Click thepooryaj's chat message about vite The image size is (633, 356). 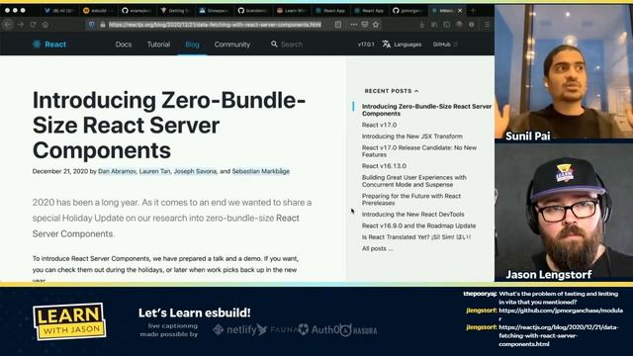coord(541,298)
